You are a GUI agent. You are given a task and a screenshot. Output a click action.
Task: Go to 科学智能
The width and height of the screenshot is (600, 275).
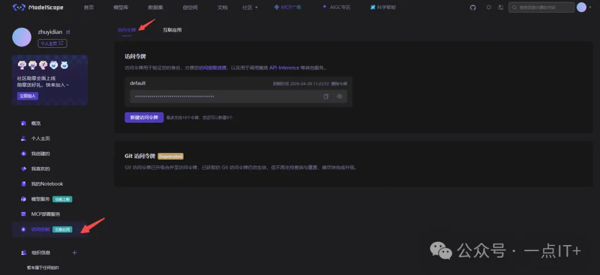coord(383,7)
